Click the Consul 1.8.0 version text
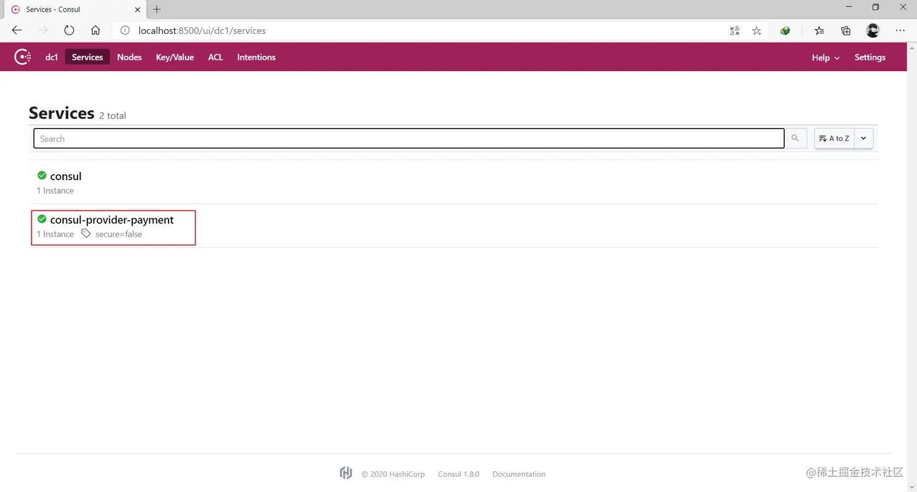917x492 pixels. [458, 474]
